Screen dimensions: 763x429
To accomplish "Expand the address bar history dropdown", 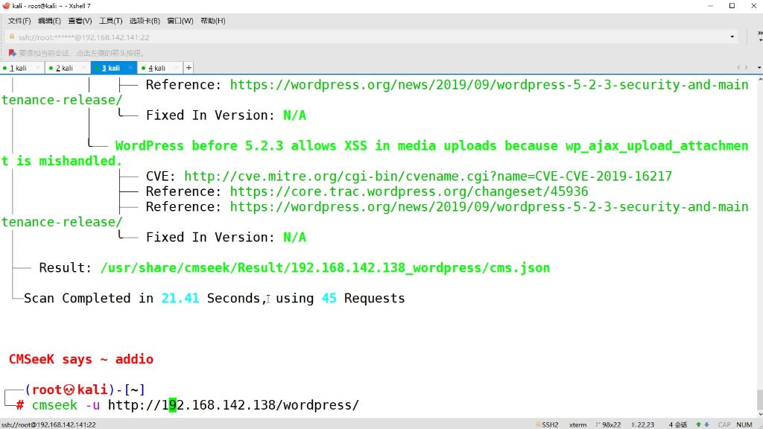I will (732, 37).
